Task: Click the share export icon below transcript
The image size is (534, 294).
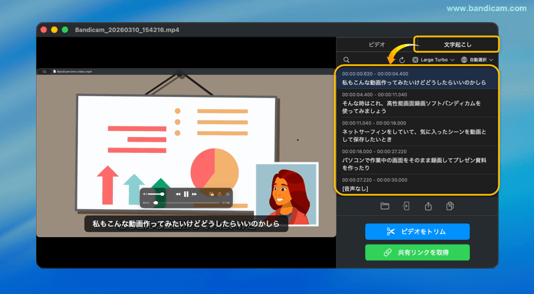Action: point(428,206)
